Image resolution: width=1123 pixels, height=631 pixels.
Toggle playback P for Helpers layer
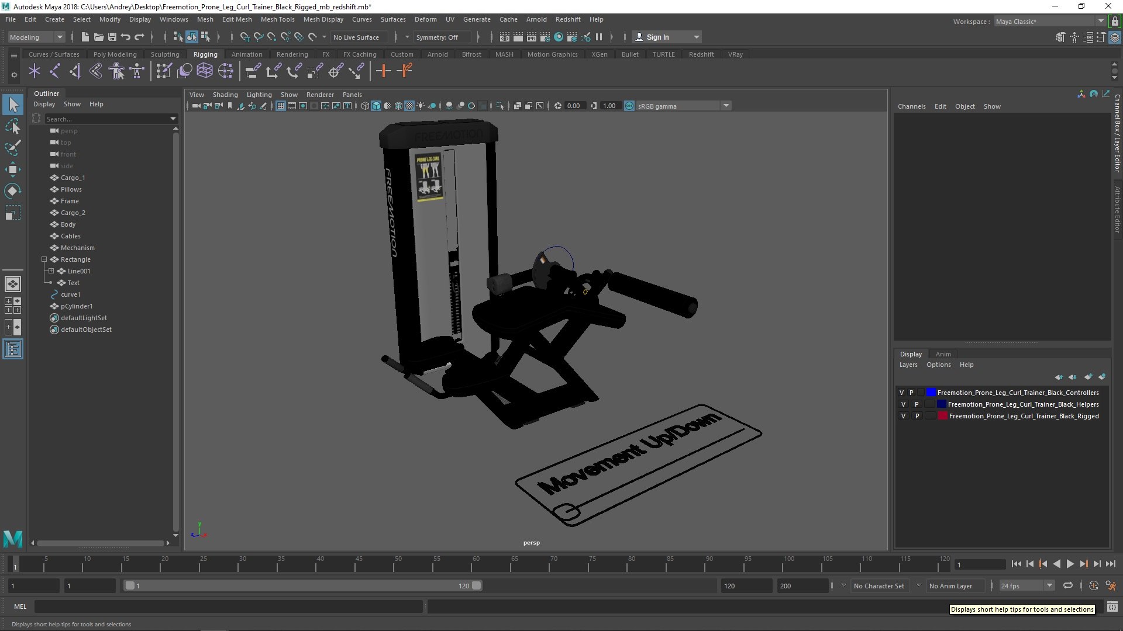pos(917,404)
